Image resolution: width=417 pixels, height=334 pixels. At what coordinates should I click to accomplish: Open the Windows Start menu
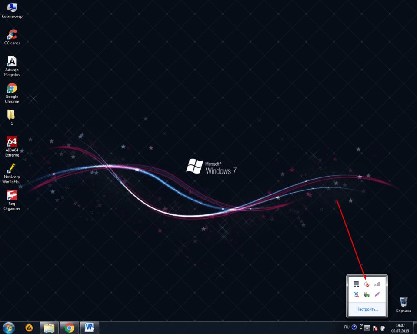tap(9, 328)
